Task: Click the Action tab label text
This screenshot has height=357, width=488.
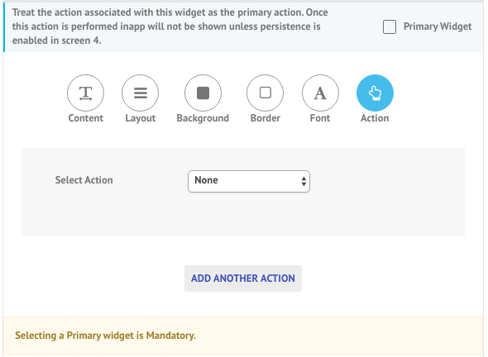Action: (375, 118)
